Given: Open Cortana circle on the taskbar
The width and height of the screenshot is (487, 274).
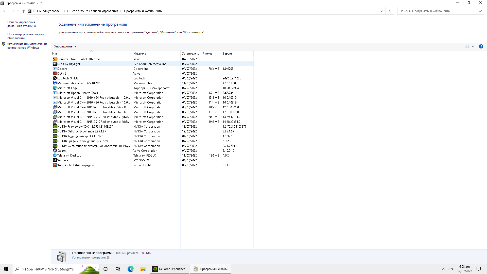Looking at the screenshot, I should pos(106,269).
